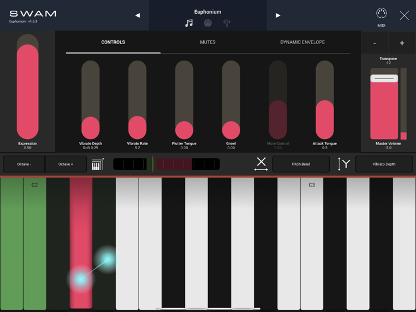Click the Octave - button

point(24,164)
